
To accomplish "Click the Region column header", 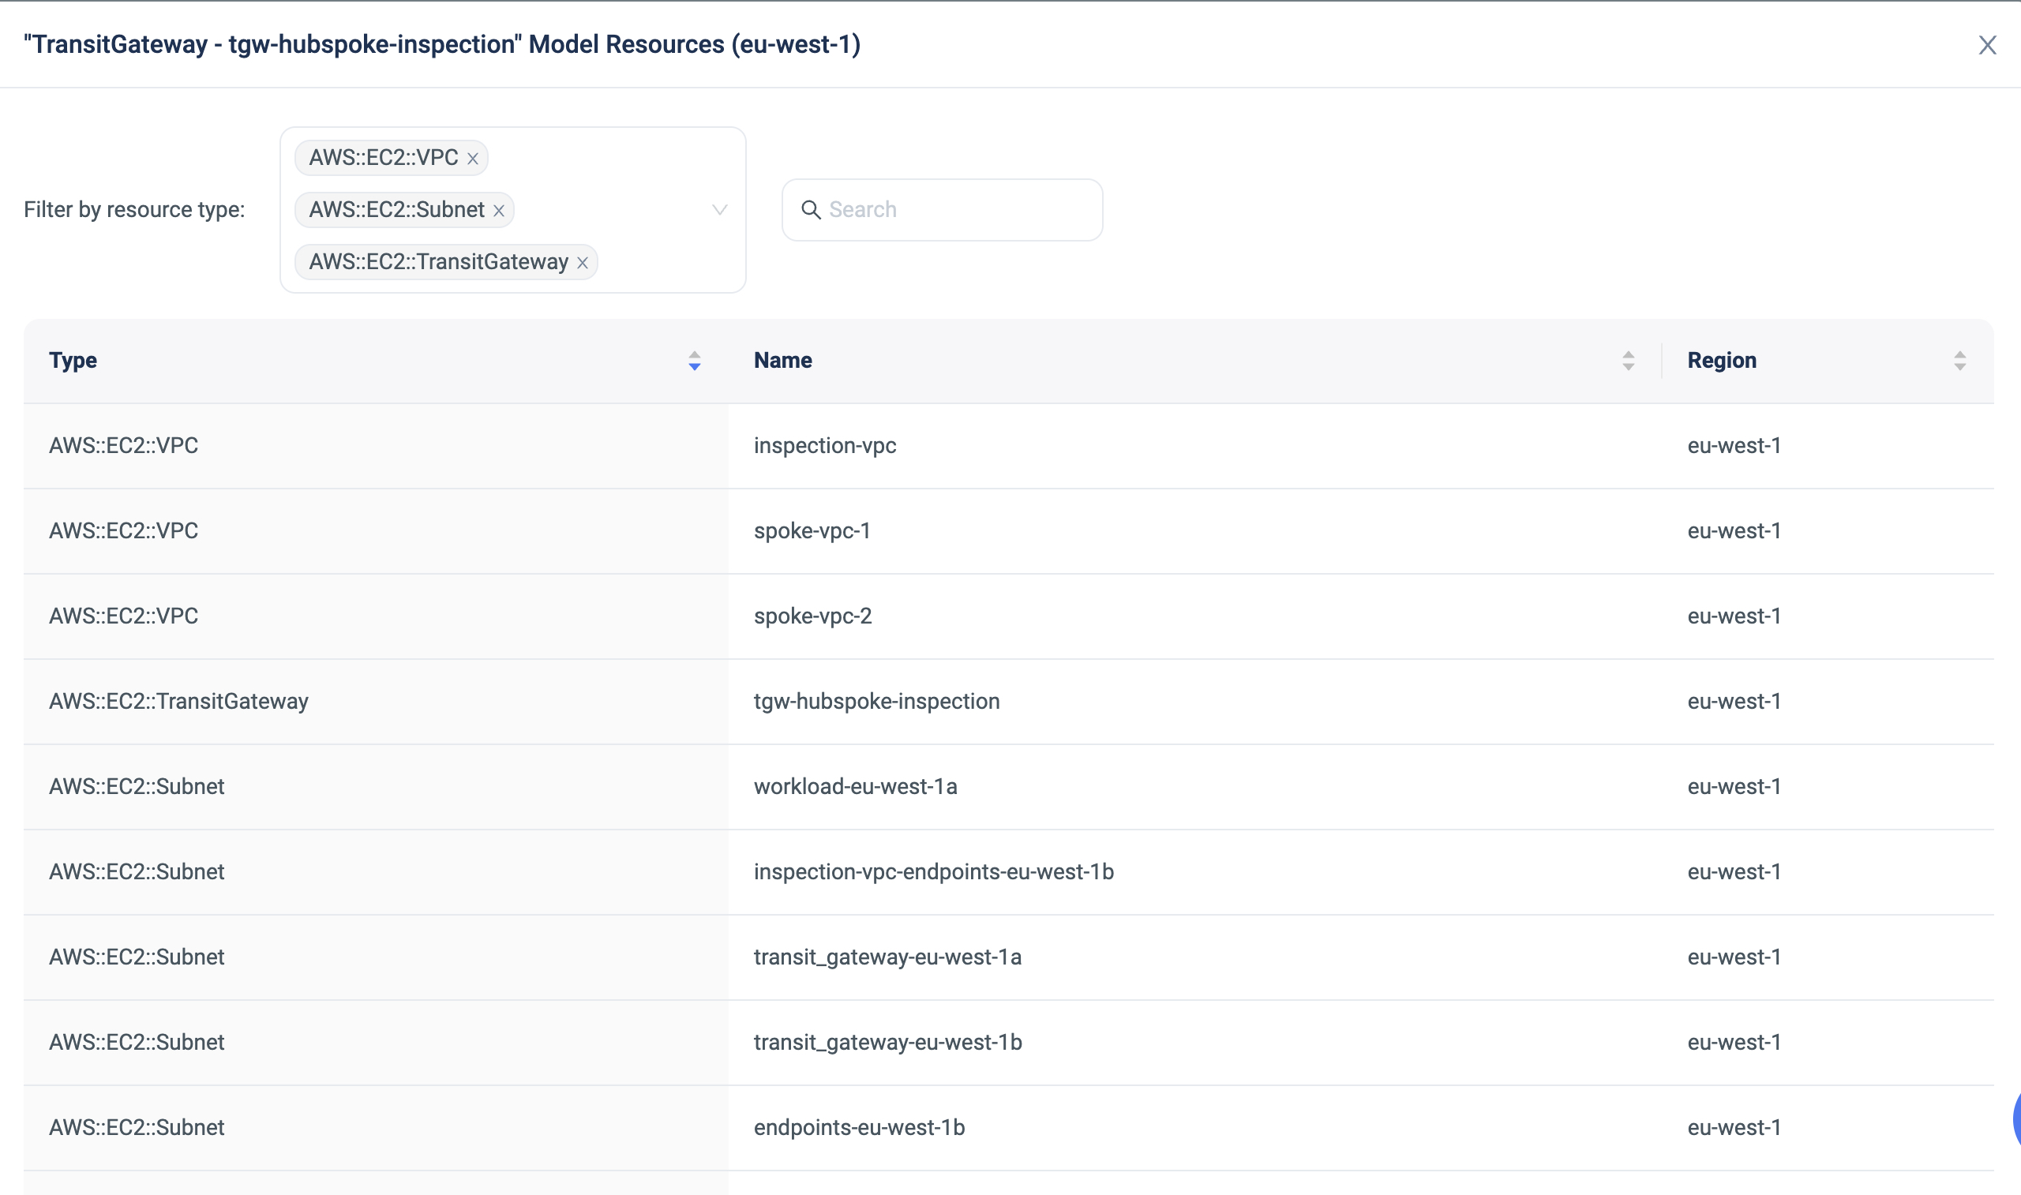I will (1722, 361).
